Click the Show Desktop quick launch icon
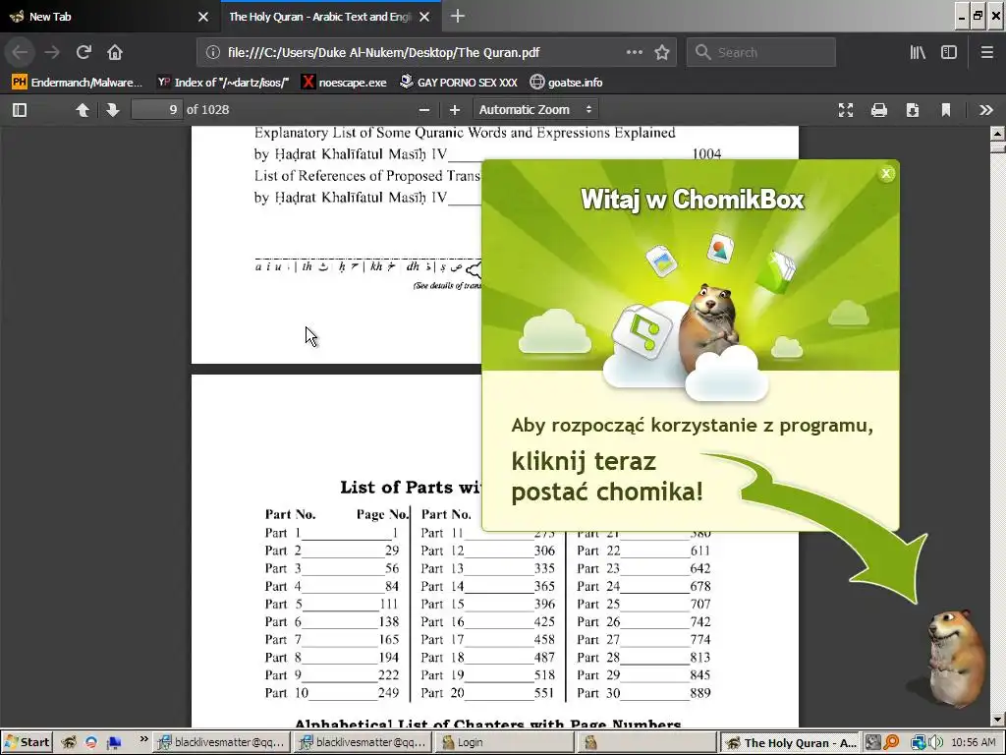 pyautogui.click(x=114, y=742)
